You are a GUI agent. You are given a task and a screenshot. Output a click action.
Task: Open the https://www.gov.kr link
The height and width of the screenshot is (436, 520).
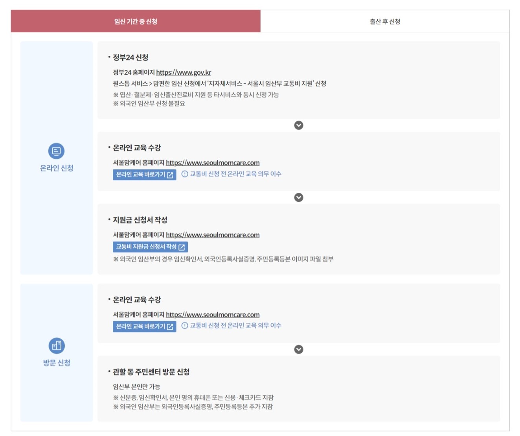(184, 72)
